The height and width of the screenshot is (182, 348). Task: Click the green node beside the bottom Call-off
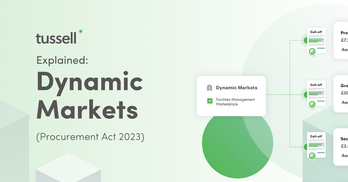click(306, 146)
